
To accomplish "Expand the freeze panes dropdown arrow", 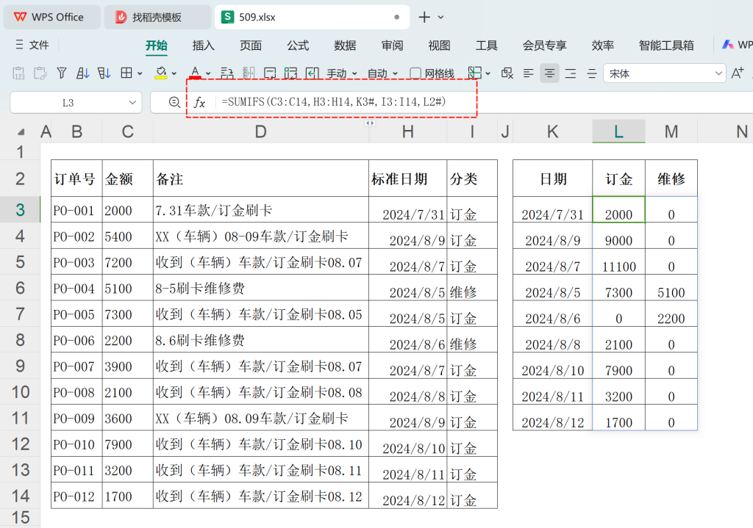I will coord(488,74).
